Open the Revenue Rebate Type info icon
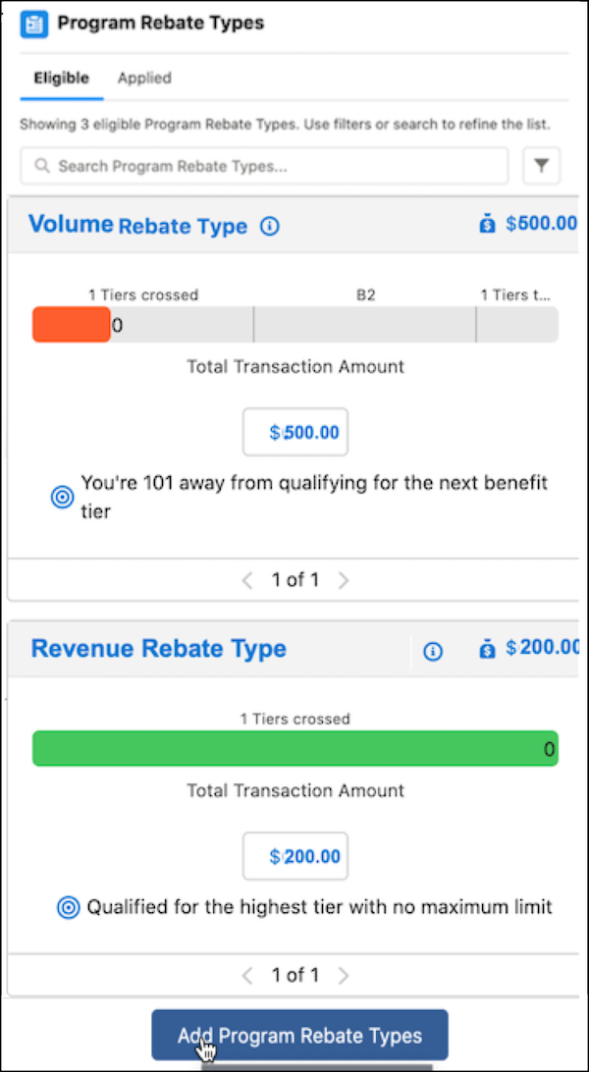The height and width of the screenshot is (1072, 589). (432, 650)
